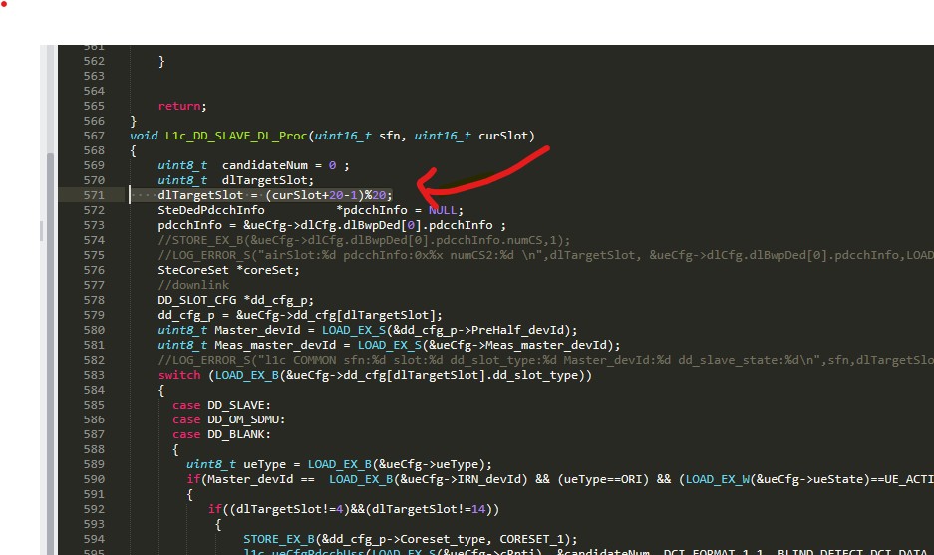
Task: Click the SteDedPdcchInfo type on line 572
Action: click(211, 210)
